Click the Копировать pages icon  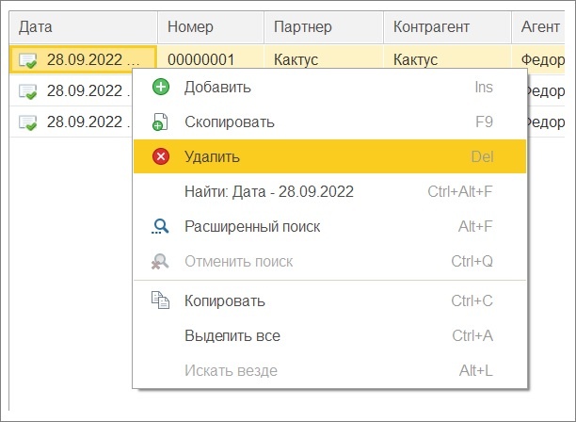(161, 300)
